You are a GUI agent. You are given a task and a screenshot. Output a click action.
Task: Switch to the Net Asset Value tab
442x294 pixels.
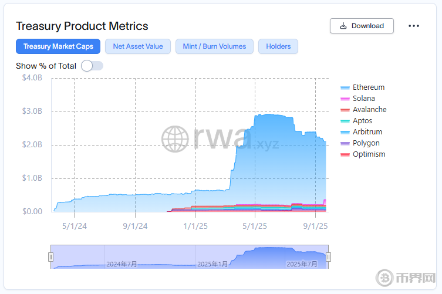(x=138, y=46)
